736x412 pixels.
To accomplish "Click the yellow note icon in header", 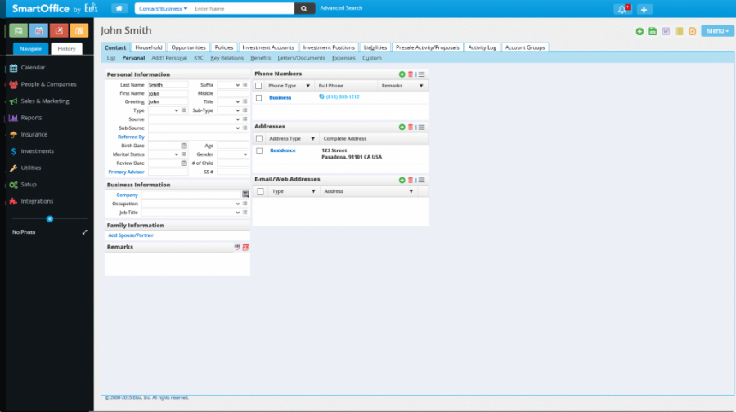I will (680, 31).
